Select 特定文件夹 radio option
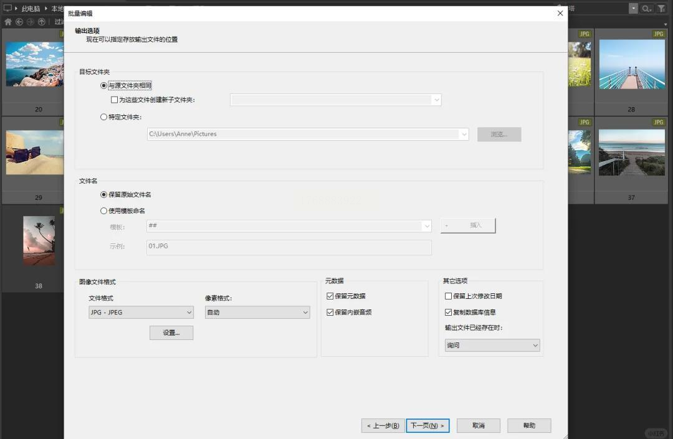 click(x=103, y=117)
